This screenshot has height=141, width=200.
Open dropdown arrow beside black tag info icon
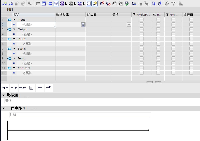coord(75,4)
